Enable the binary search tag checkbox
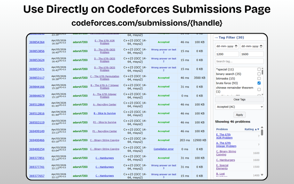Image resolution: width=294 pixels, height=184 pixels. [x=259, y=74]
